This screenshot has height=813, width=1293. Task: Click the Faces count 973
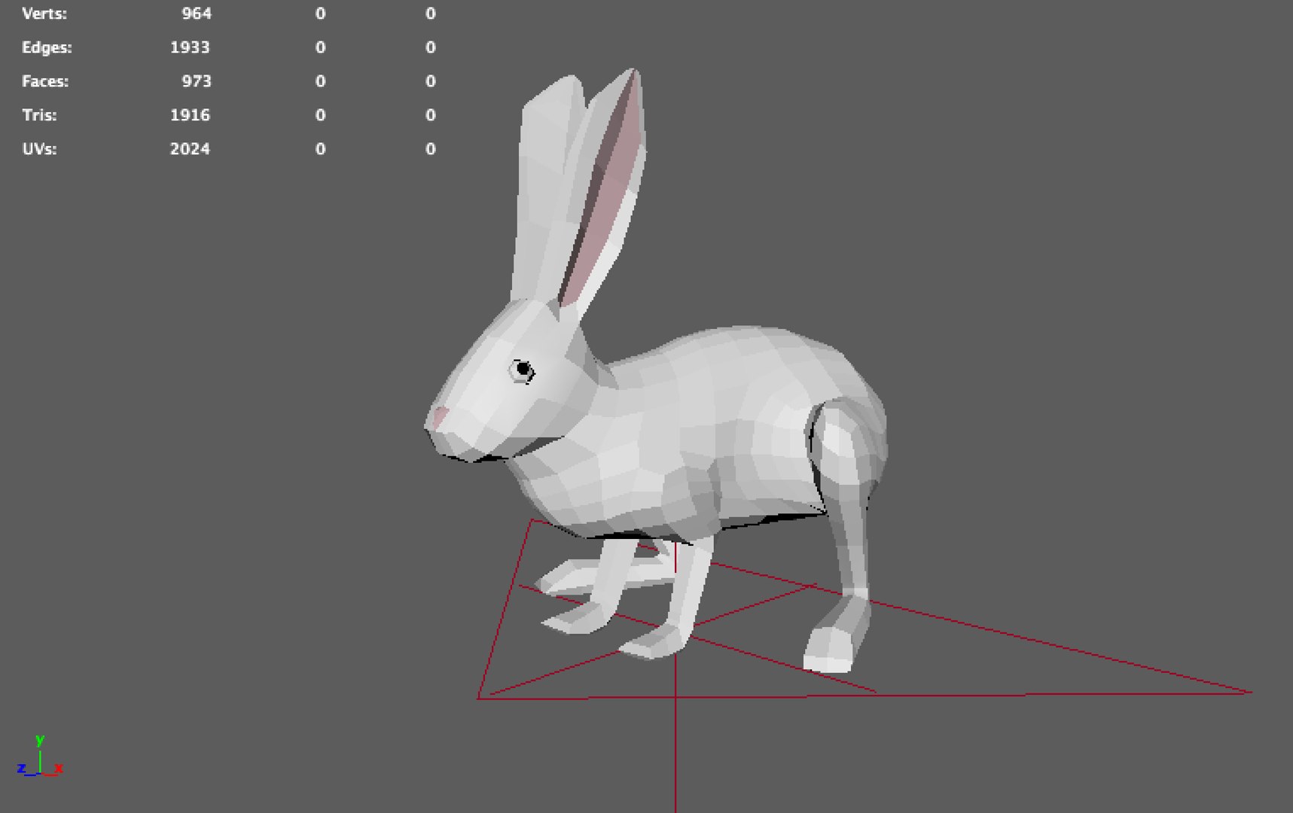[197, 81]
